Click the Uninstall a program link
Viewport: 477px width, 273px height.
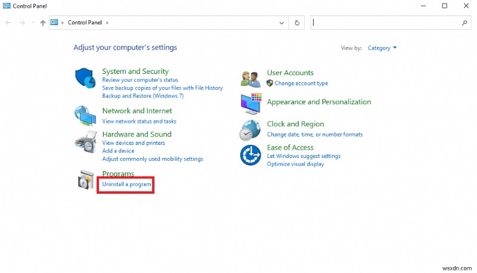126,185
